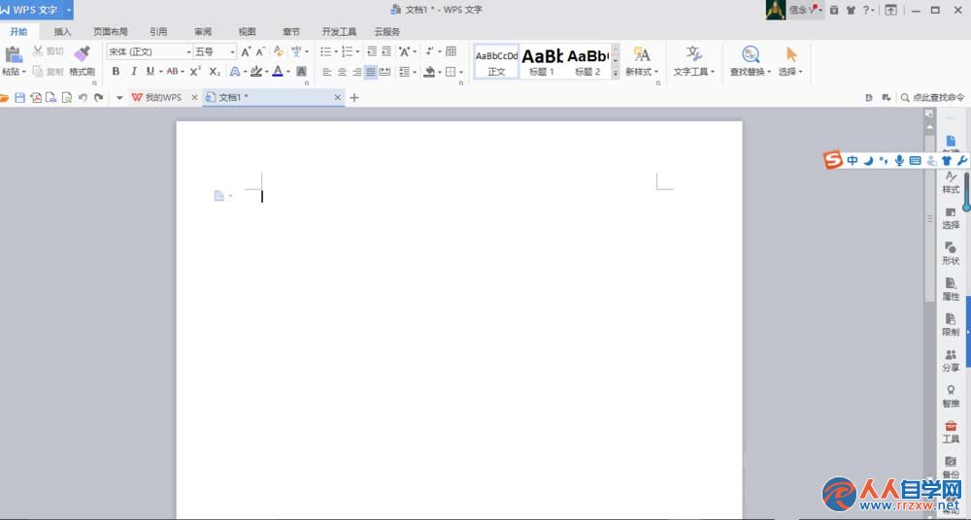Toggle subscript X₂ formatting
Screen dimensions: 971x520
[x=215, y=72]
